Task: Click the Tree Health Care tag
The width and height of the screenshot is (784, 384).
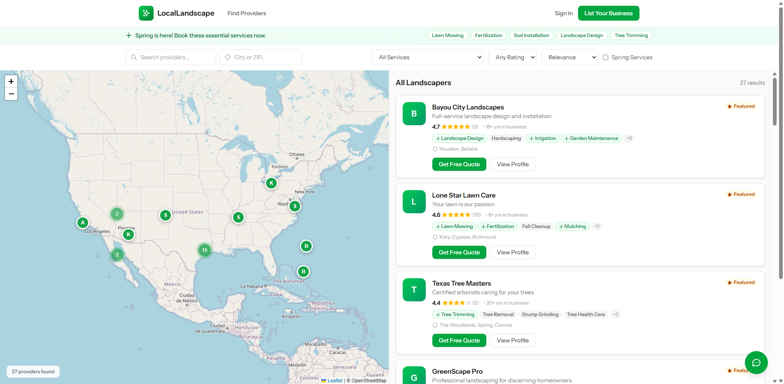Action: [586, 314]
